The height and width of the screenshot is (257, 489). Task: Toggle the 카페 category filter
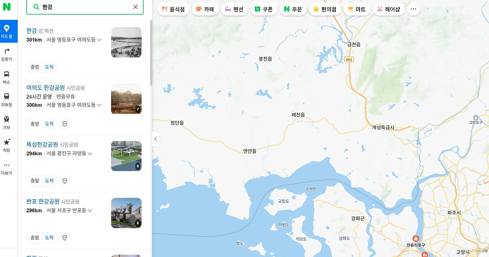(205, 9)
